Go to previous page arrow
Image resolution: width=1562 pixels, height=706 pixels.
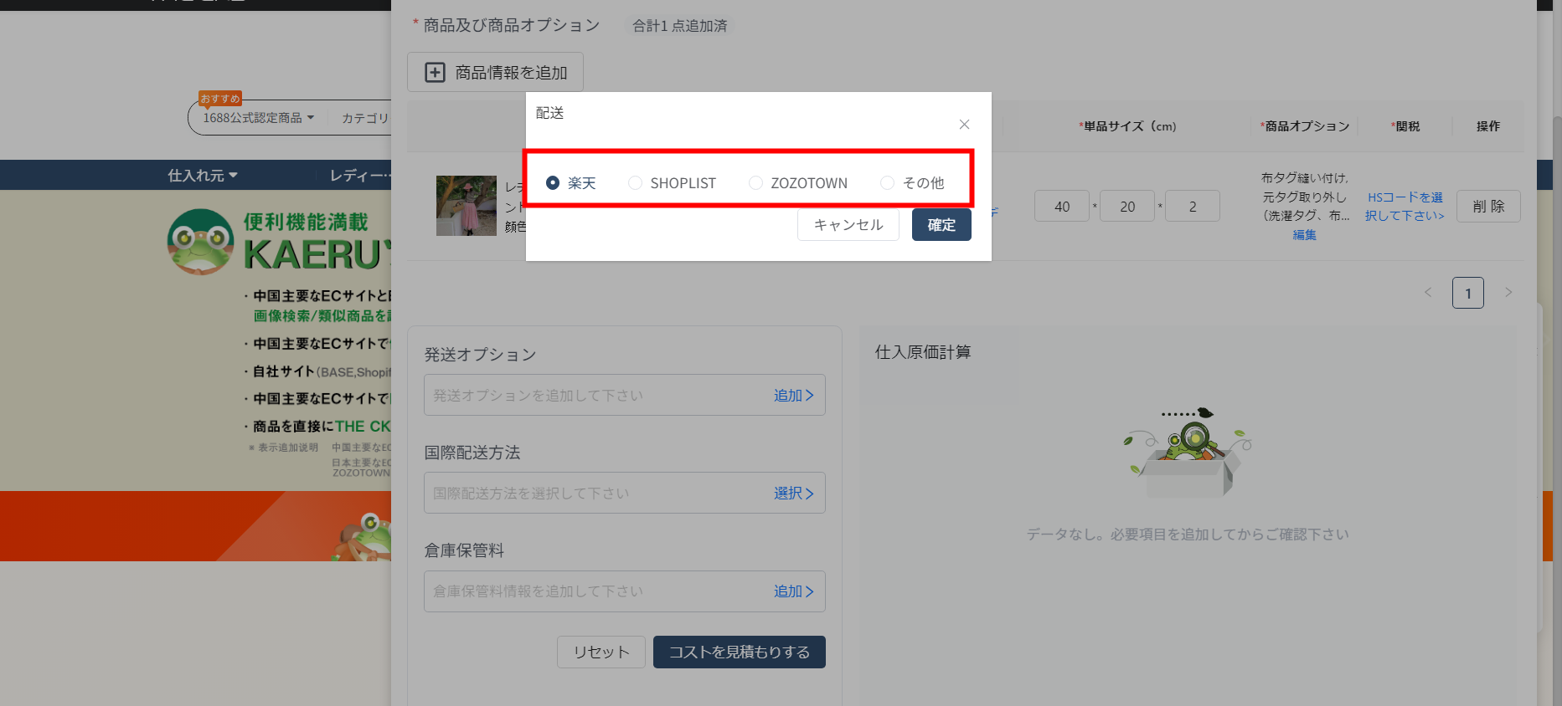(x=1428, y=293)
